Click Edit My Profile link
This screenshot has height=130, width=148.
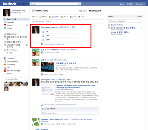tap(16, 13)
